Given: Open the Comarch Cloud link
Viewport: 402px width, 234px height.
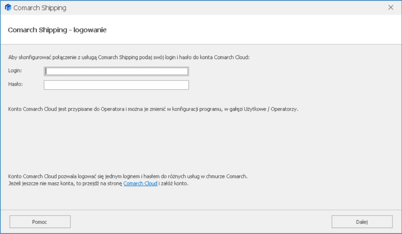Looking at the screenshot, I should (x=140, y=183).
